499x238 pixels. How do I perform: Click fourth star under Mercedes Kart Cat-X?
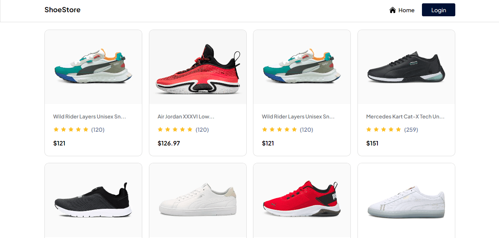[x=391, y=130]
